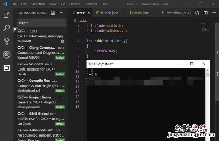Switch to the launch.json tab
The width and height of the screenshot is (219, 141).
[109, 13]
